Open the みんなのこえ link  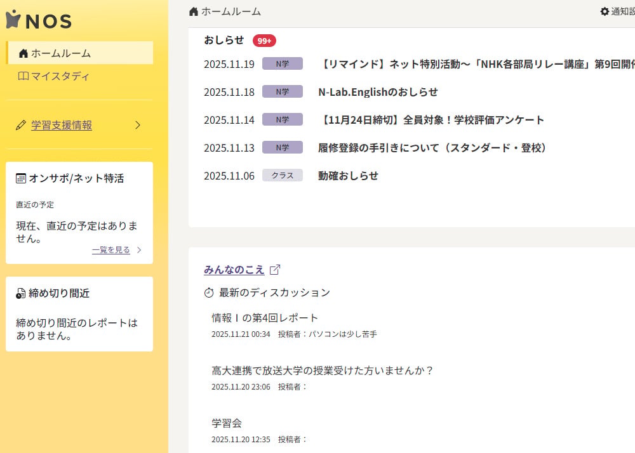(234, 270)
